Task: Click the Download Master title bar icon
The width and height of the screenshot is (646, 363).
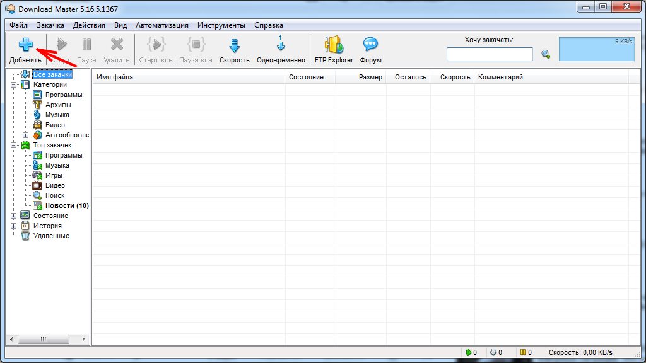Action: click(x=10, y=9)
